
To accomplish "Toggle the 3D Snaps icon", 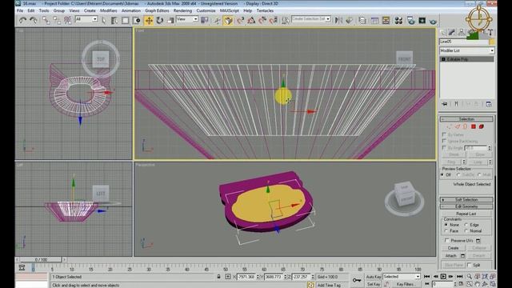I will [x=241, y=21].
